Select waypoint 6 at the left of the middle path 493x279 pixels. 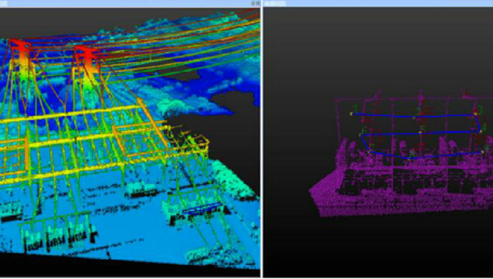361,135
